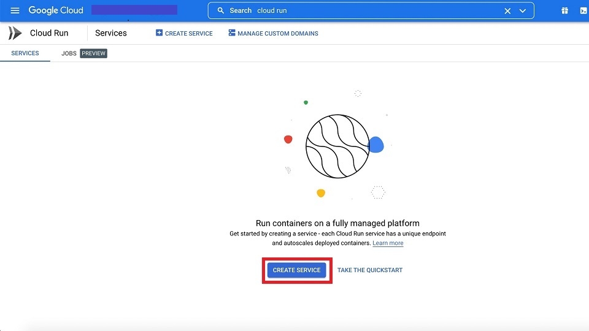
Task: Select the redacted project selector
Action: pyautogui.click(x=134, y=10)
